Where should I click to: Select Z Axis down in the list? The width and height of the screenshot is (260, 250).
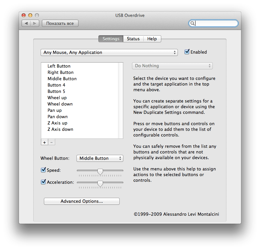pyautogui.click(x=79, y=129)
